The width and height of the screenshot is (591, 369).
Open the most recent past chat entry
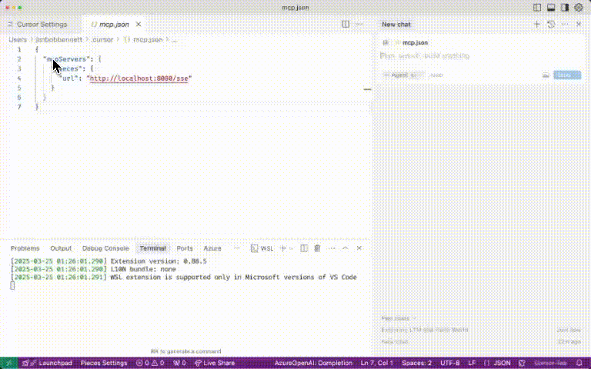(481, 330)
